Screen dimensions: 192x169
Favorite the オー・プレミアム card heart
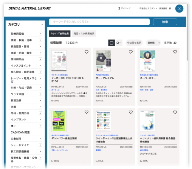(x=131, y=52)
